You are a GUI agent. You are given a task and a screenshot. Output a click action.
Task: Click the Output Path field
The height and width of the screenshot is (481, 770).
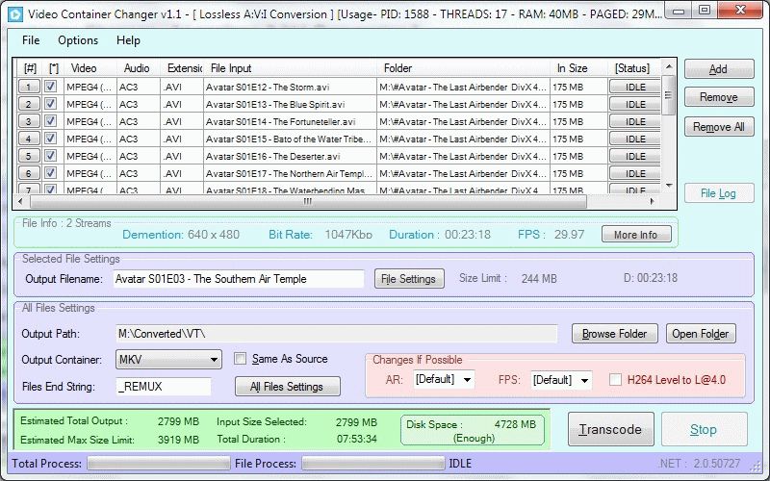337,334
